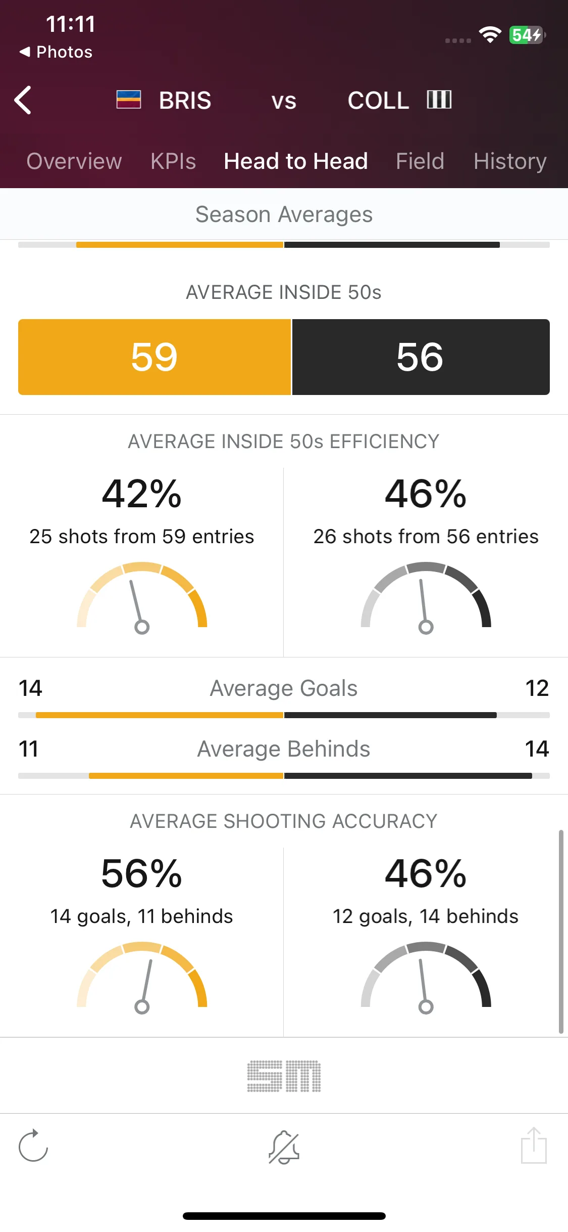The width and height of the screenshot is (568, 1232).
Task: Expand the Season Averages header
Action: [284, 214]
